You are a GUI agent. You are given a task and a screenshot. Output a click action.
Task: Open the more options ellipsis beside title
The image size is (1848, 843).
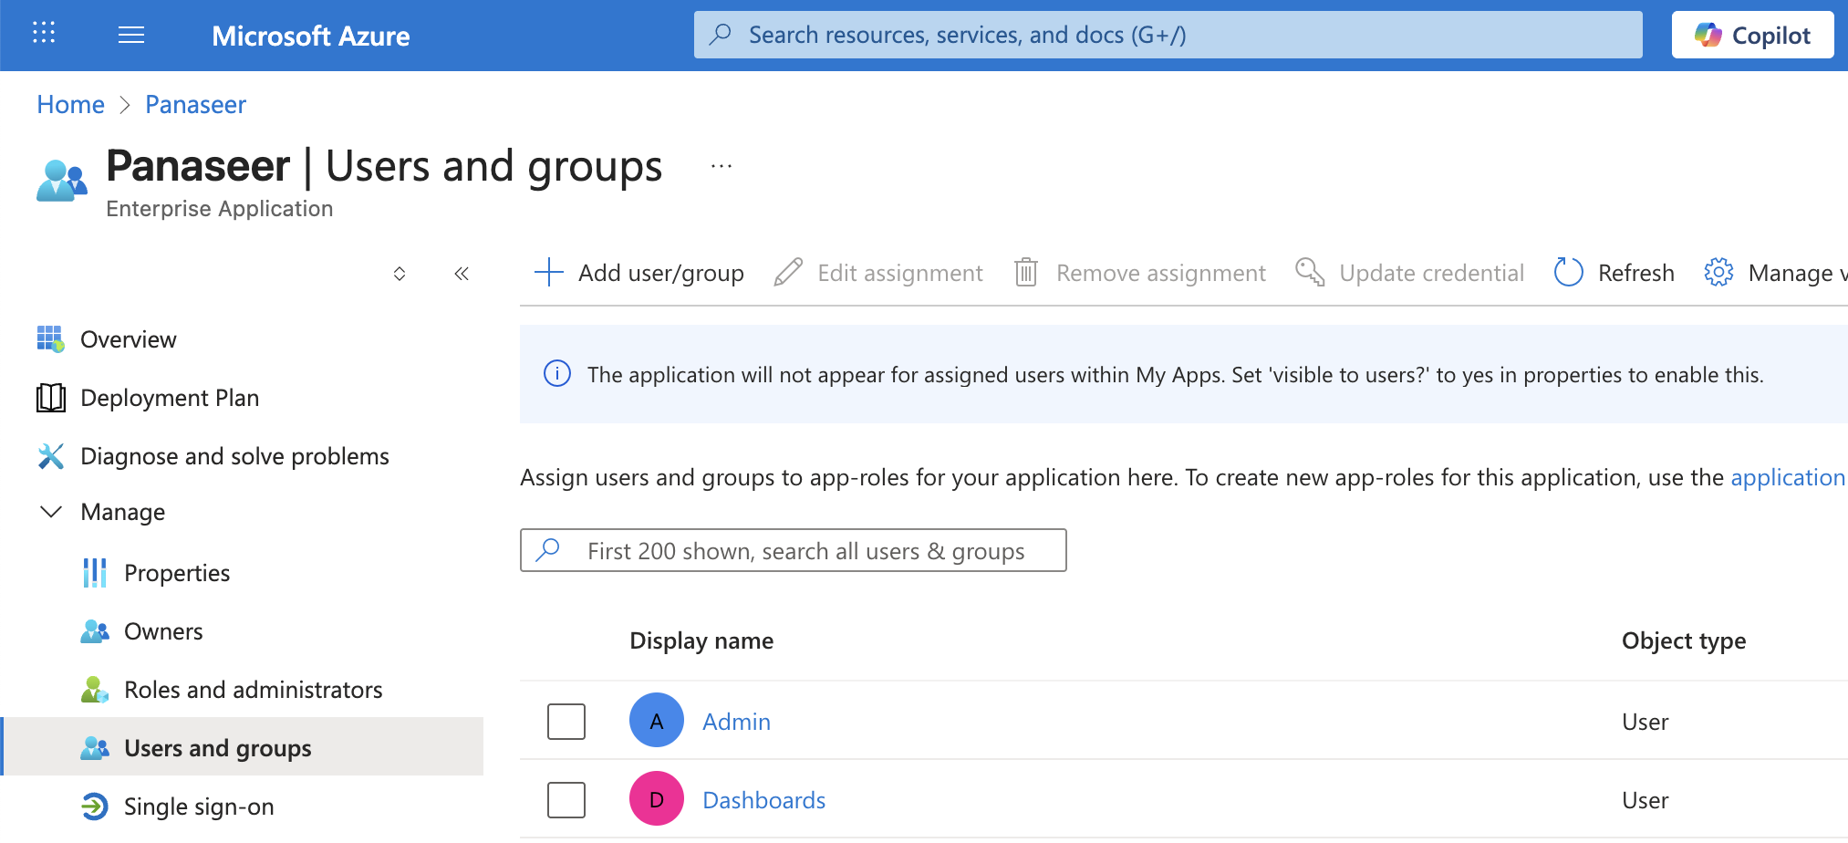pyautogui.click(x=722, y=166)
